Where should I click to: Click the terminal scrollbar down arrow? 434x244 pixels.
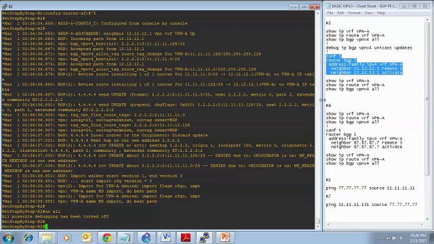[318, 226]
